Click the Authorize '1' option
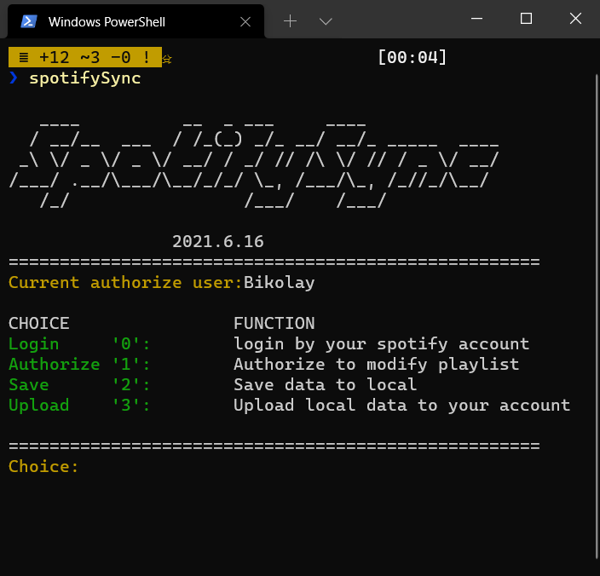 79,364
